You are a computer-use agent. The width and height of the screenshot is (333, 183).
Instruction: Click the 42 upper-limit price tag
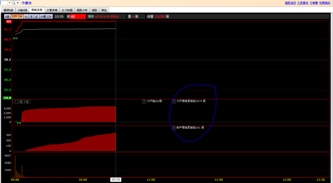8,21
